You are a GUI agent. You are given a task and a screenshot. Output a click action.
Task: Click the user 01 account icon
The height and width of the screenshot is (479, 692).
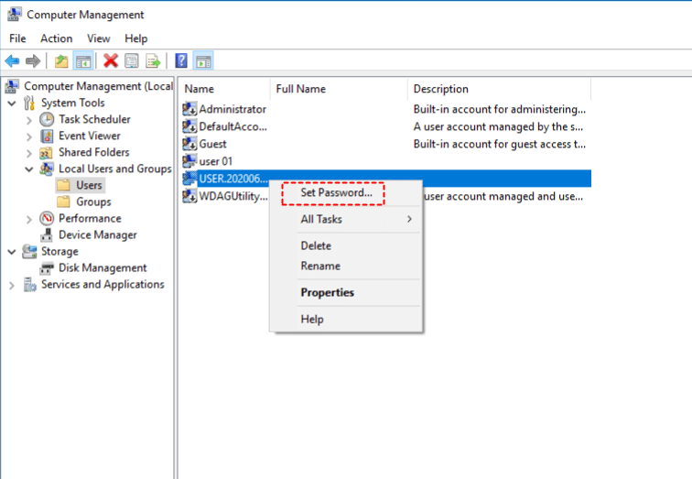pyautogui.click(x=189, y=160)
